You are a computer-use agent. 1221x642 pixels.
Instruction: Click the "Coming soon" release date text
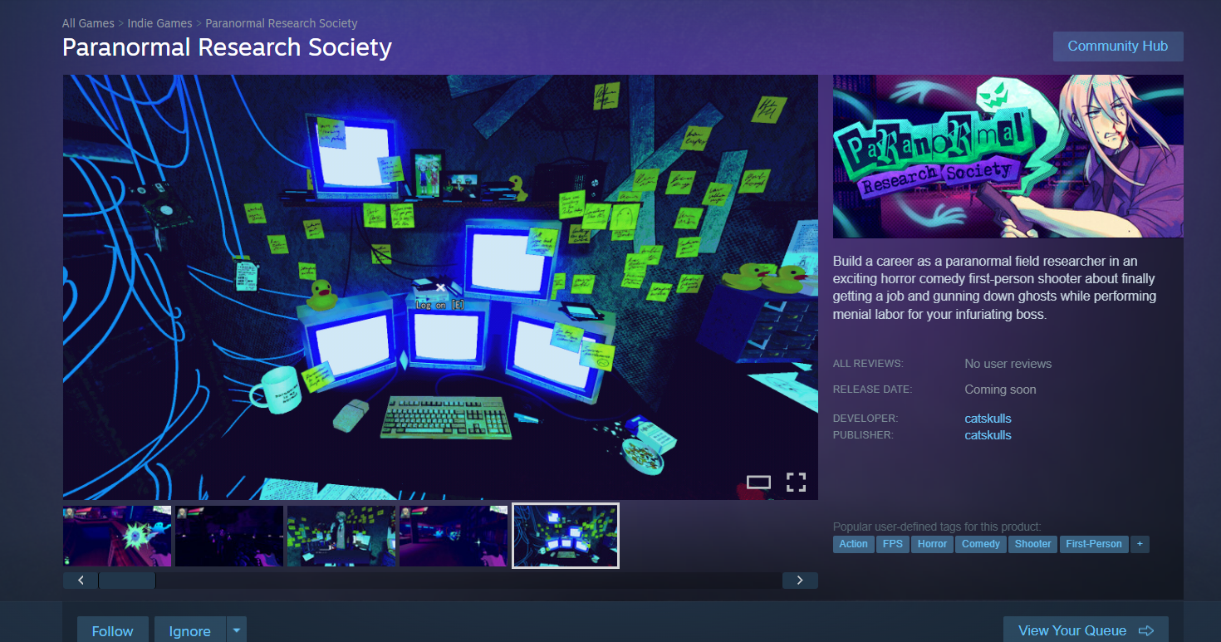[x=1000, y=390]
